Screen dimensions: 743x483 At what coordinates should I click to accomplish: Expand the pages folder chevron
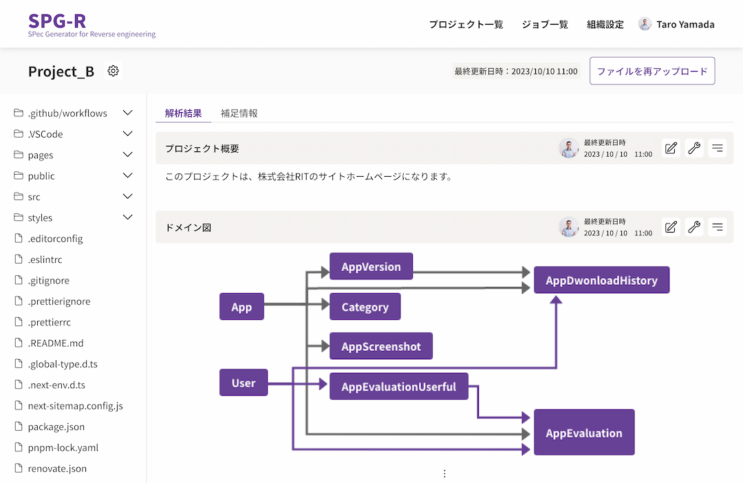tap(127, 155)
